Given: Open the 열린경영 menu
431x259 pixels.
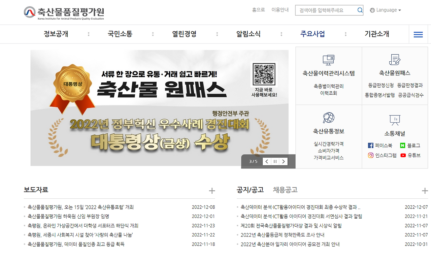Looking at the screenshot, I should click(185, 34).
